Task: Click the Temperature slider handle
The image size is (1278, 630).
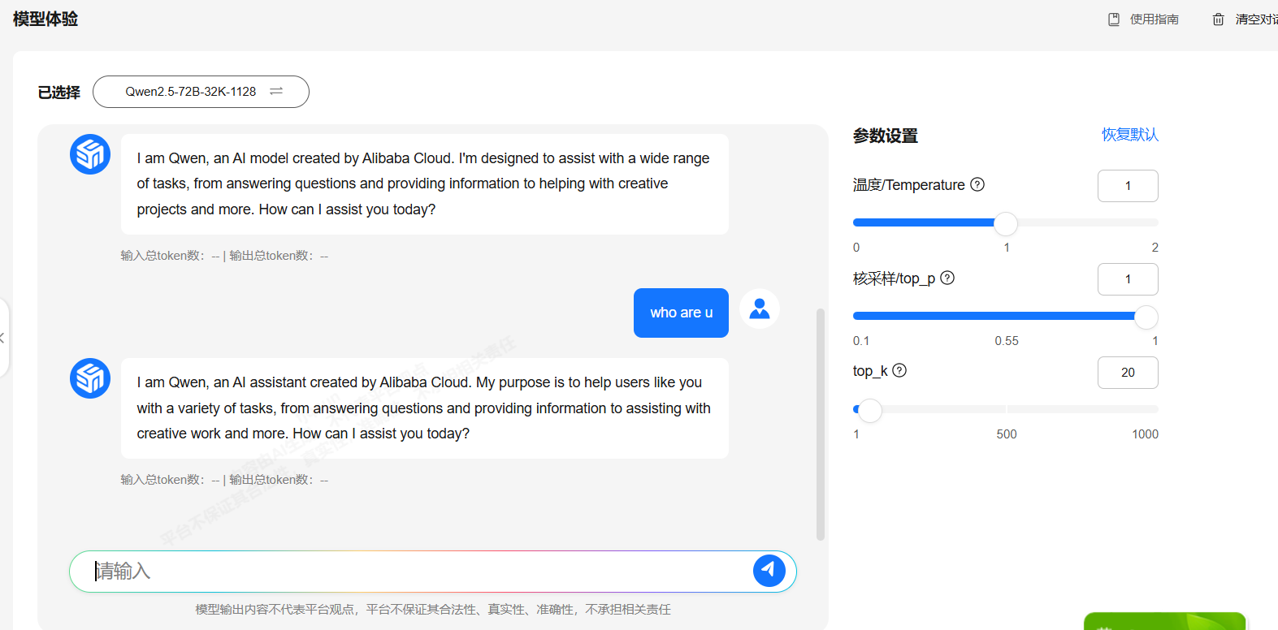Action: (1006, 223)
